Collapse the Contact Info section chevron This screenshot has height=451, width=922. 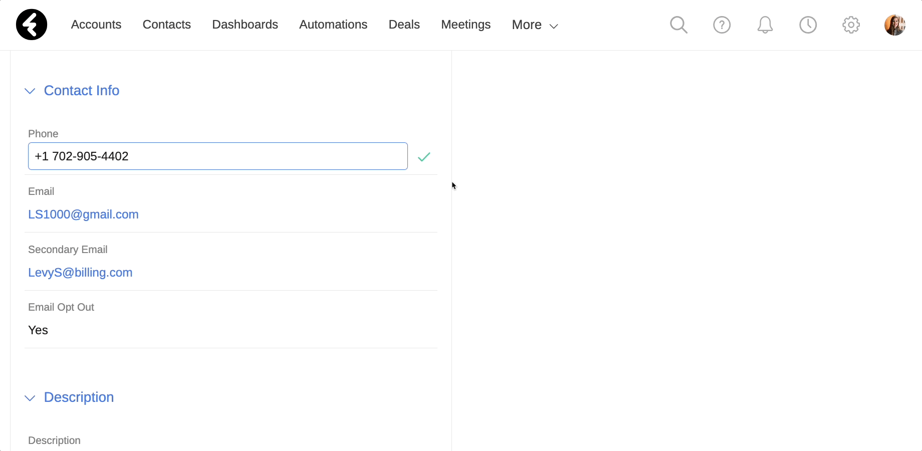[30, 91]
